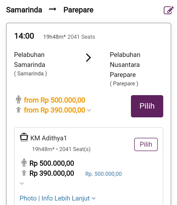177x205 pixels.
Task: Click the child icon in KM Adithya1 card
Action: click(24, 173)
